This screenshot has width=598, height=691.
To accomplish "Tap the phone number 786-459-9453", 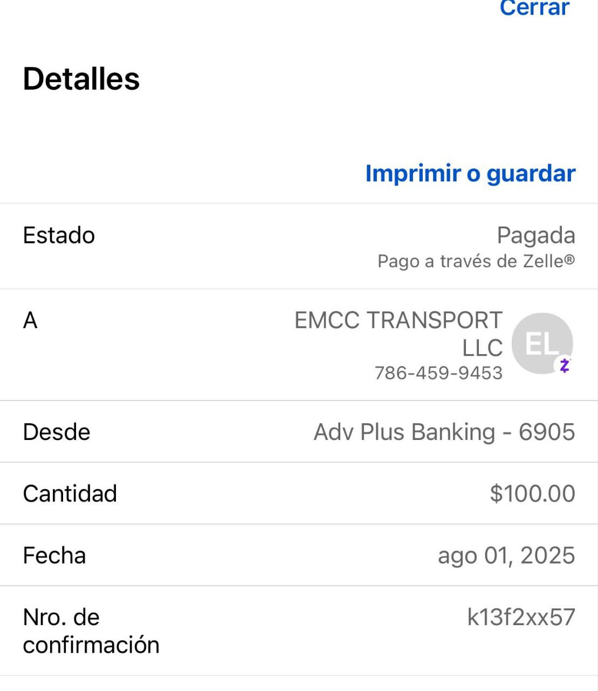I will pos(438,373).
